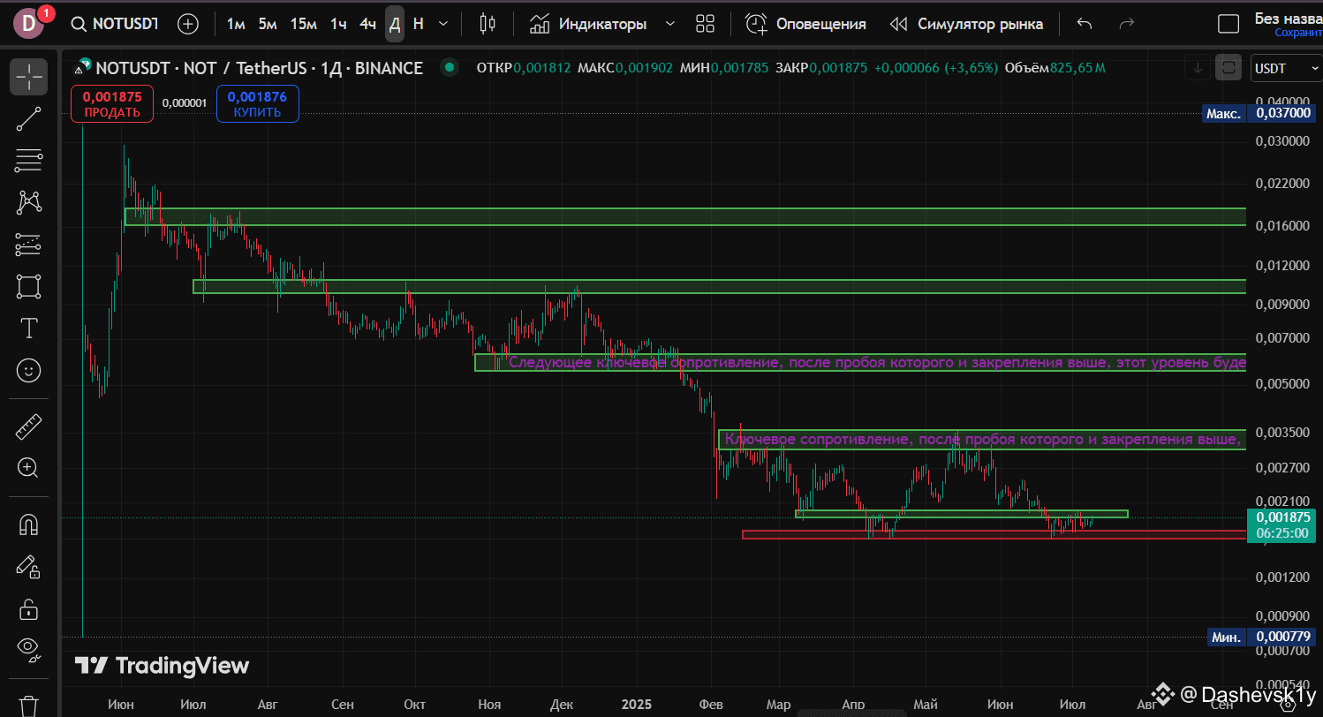Select the 15м timeframe
The image size is (1323, 717).
(303, 24)
